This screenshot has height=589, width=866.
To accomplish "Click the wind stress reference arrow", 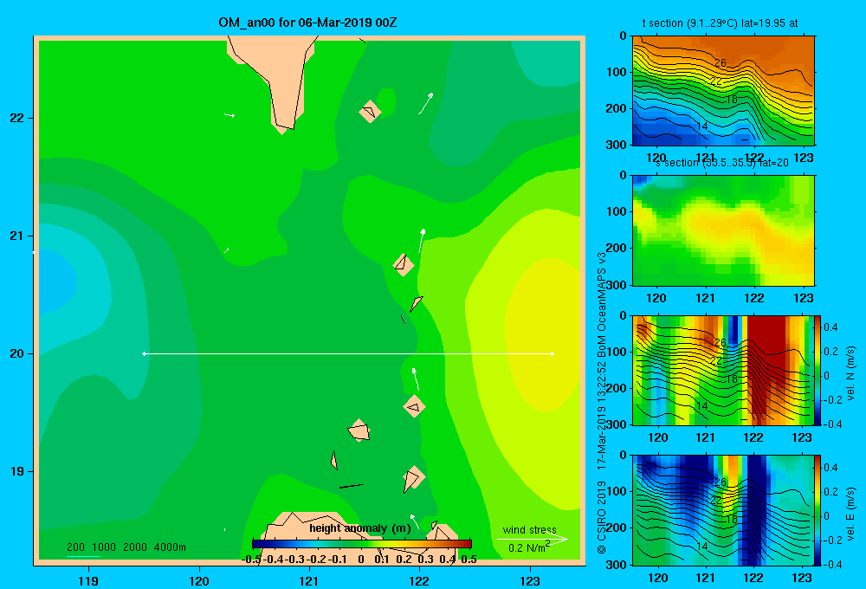I will point(532,539).
